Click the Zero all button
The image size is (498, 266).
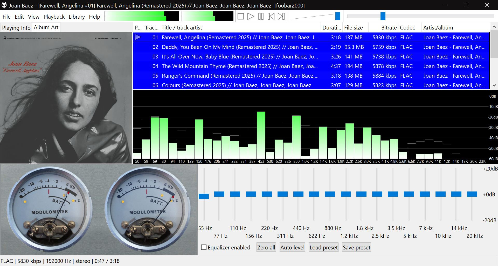pos(266,248)
